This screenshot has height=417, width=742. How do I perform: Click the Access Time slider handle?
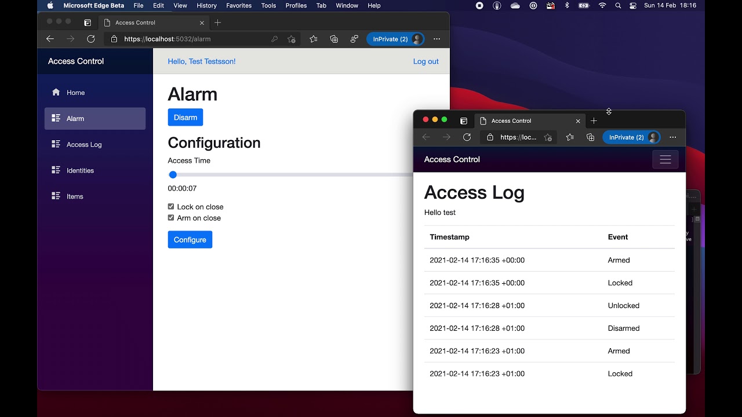pos(173,175)
